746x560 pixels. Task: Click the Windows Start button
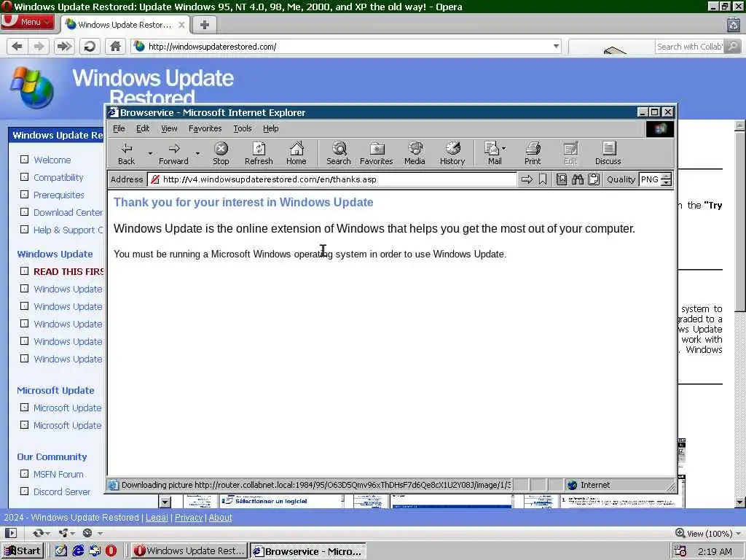[23, 551]
